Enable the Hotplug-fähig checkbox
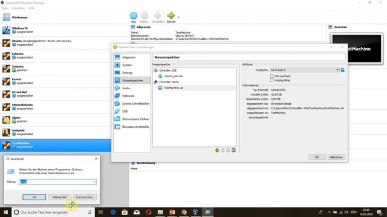The width and height of the screenshot is (387, 217). point(272,80)
